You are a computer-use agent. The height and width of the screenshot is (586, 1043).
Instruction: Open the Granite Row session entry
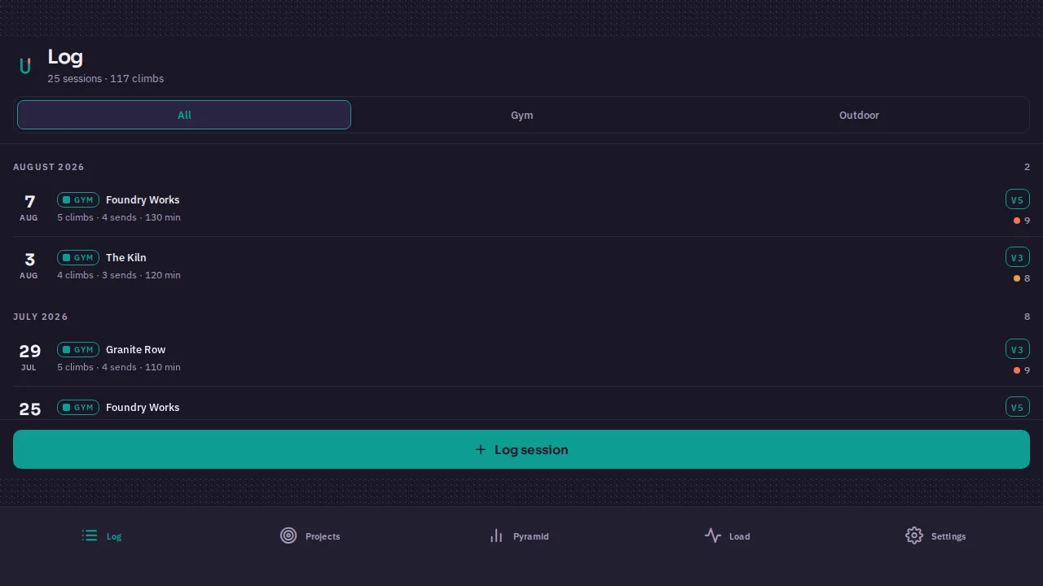coord(521,357)
